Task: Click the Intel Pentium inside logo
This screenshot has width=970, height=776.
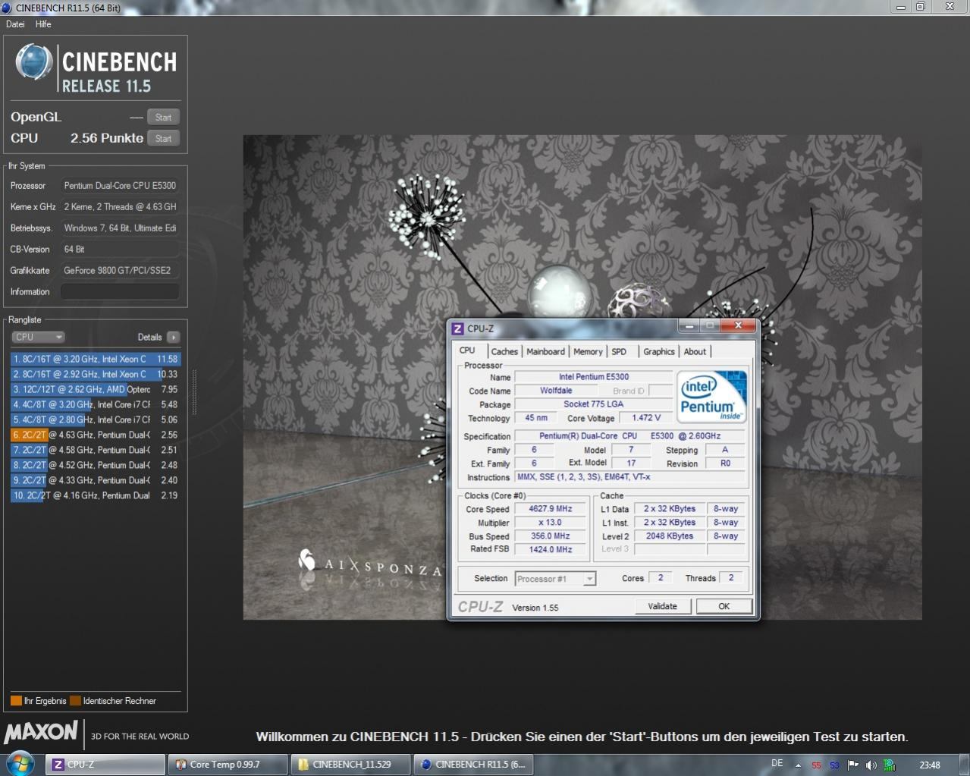Action: pyautogui.click(x=711, y=397)
